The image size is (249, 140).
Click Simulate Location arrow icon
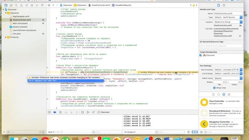click(93, 112)
